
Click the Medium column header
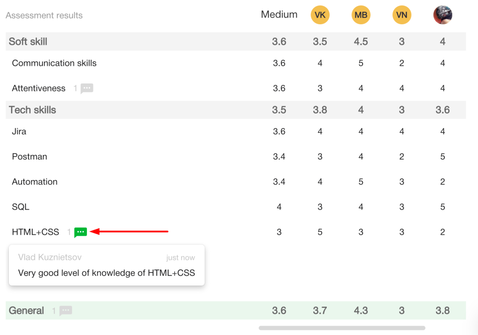tap(279, 14)
